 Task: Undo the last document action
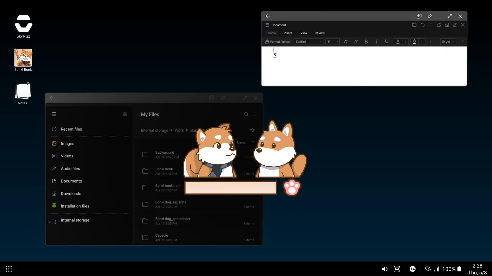(x=423, y=25)
